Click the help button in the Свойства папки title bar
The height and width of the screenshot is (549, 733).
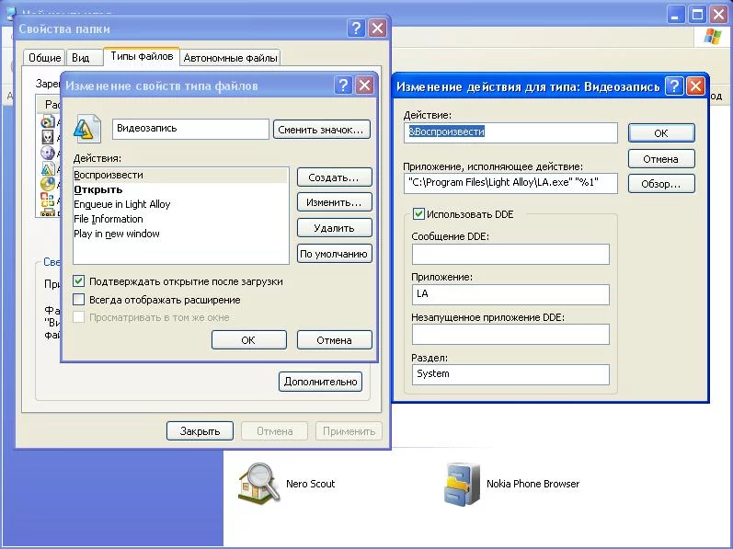pos(357,29)
